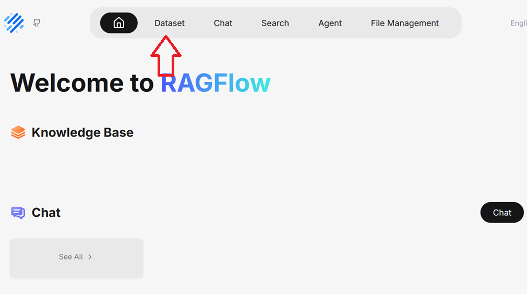
Task: Click the black Chat pill button
Action: click(x=502, y=213)
